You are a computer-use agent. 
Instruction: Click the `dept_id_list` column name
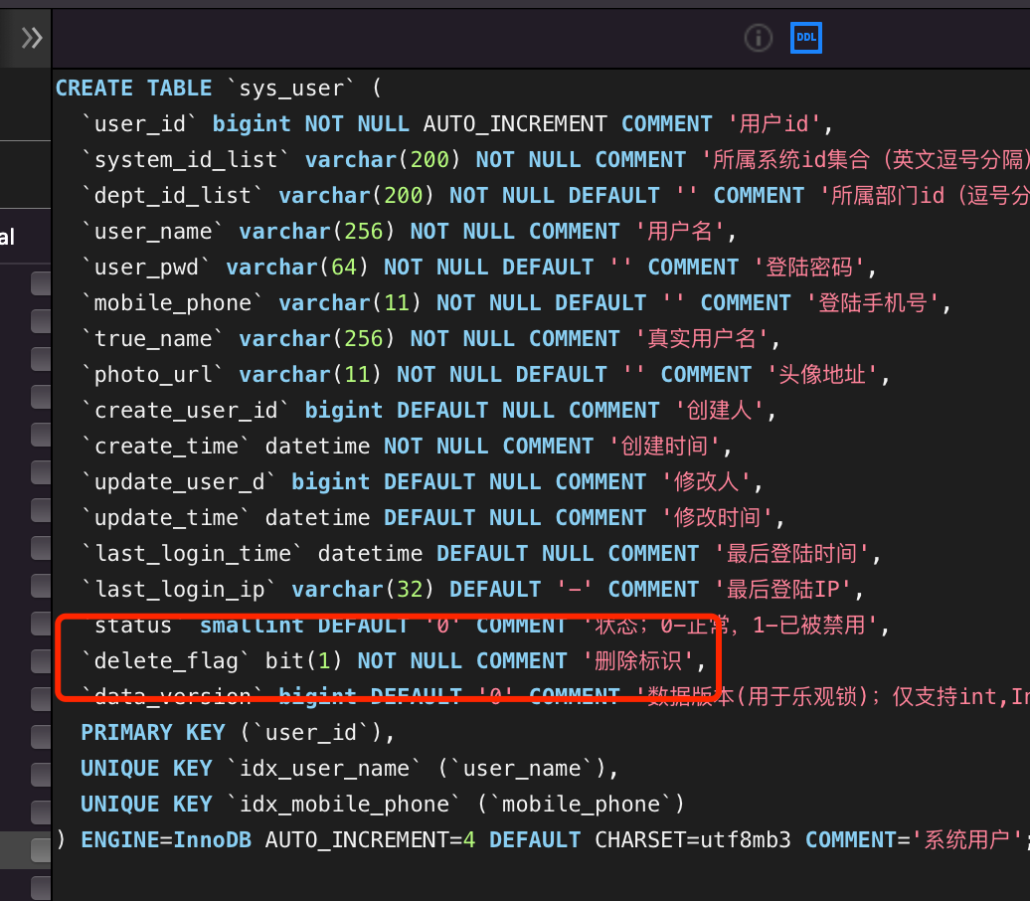(172, 195)
